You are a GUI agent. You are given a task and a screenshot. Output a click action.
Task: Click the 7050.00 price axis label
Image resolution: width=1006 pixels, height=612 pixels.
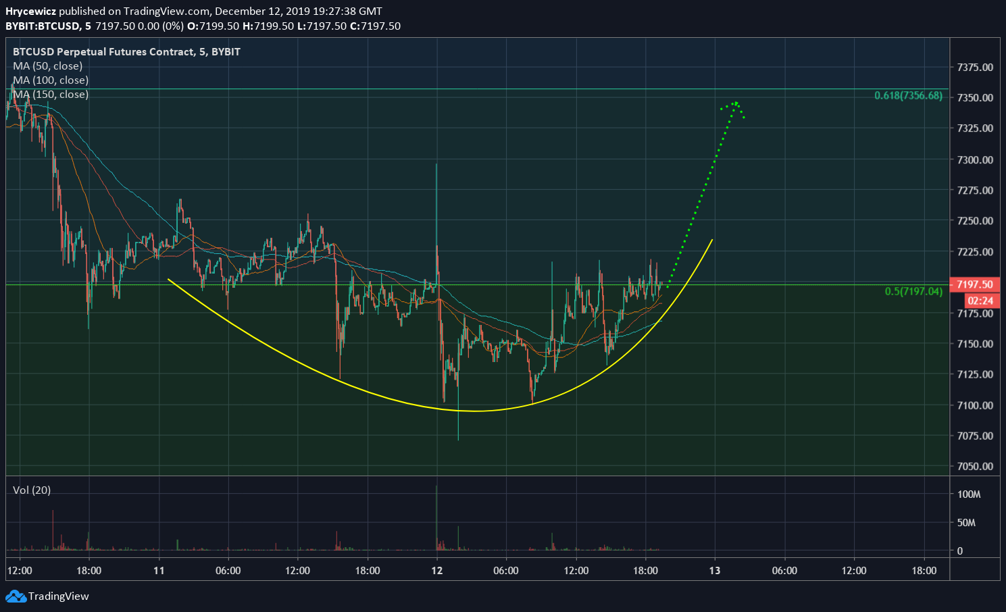[975, 466]
